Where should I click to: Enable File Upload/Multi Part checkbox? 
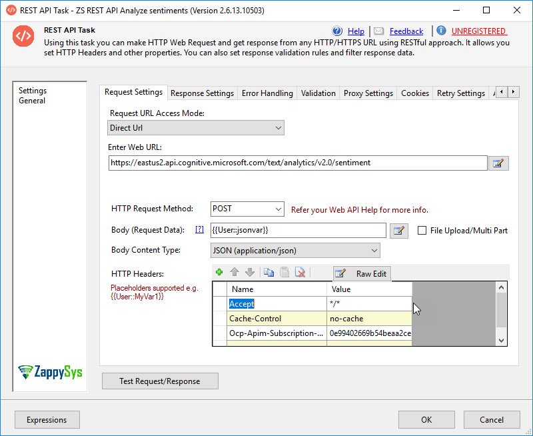422,231
